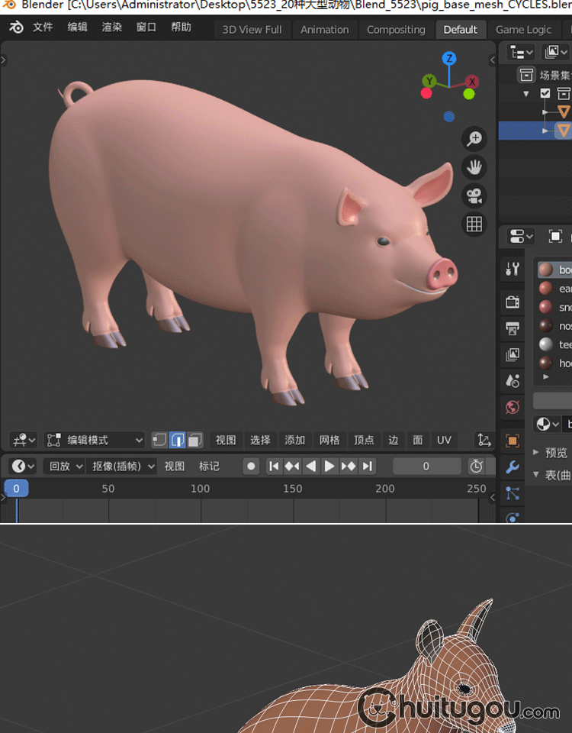
Task: Enable vertex select mode
Action: point(159,440)
